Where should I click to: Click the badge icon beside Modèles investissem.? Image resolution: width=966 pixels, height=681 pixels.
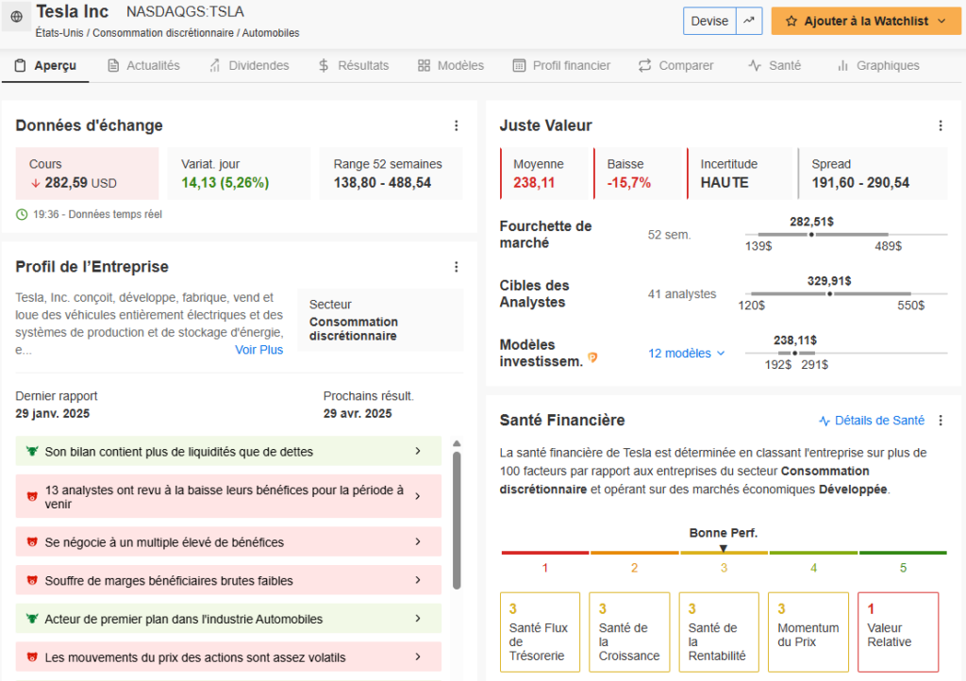[592, 357]
